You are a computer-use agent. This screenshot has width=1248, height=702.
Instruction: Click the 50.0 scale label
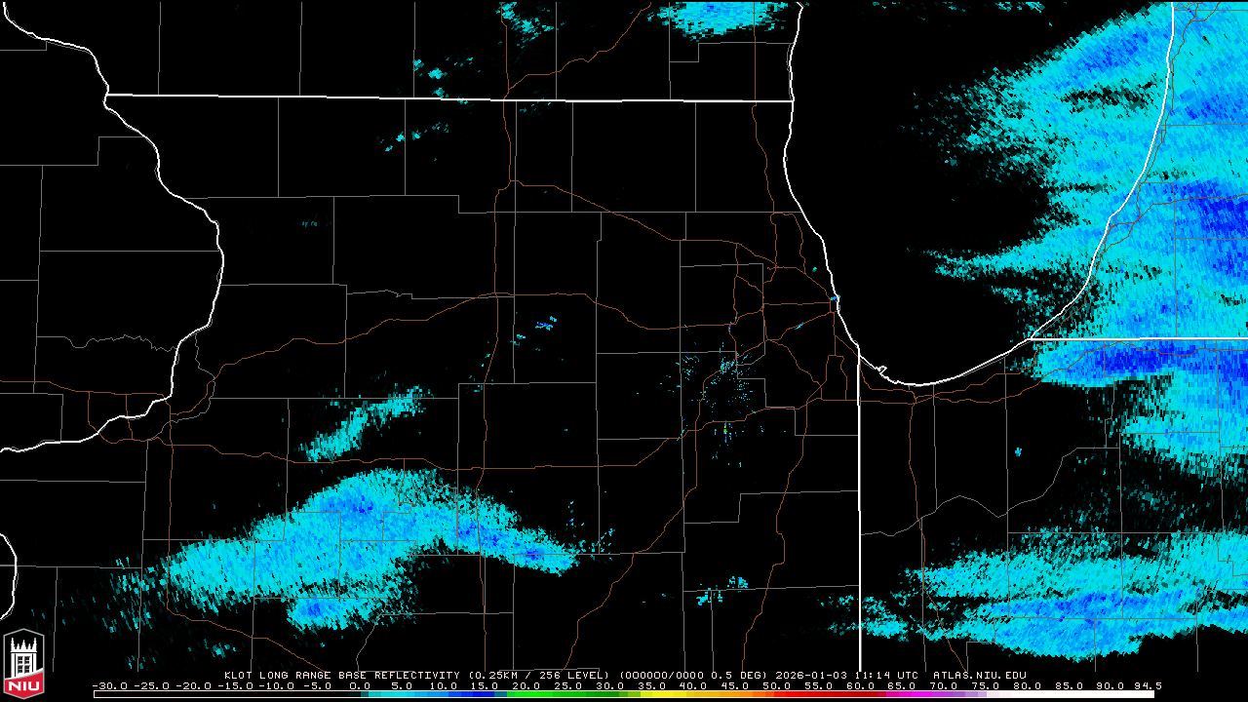(776, 686)
